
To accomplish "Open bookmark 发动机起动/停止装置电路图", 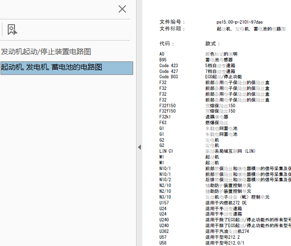I will (46, 52).
